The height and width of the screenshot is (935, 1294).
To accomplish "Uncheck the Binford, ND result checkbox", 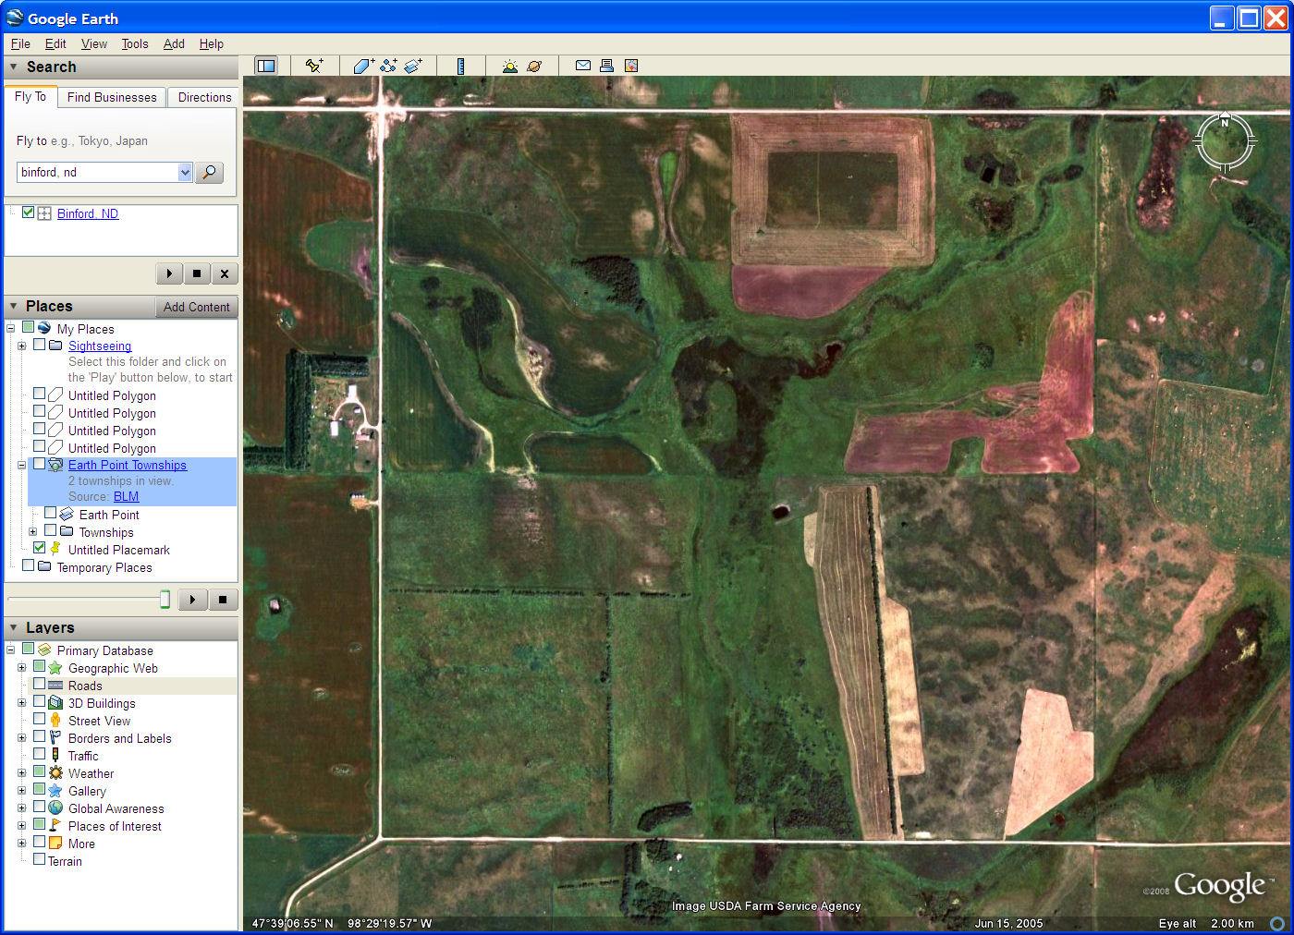I will (x=28, y=212).
